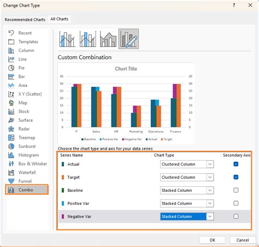Open chart type dropdown arrow for Actual
This screenshot has width=259, height=247.
[210, 164]
